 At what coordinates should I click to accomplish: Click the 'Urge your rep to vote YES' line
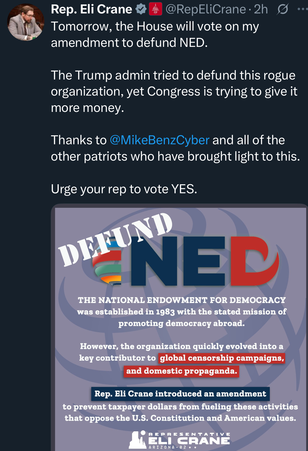coord(124,189)
